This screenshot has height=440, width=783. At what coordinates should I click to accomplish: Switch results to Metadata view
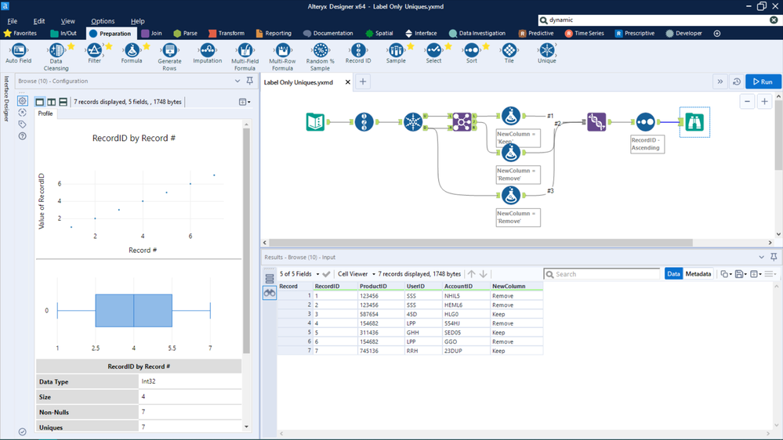coord(698,274)
